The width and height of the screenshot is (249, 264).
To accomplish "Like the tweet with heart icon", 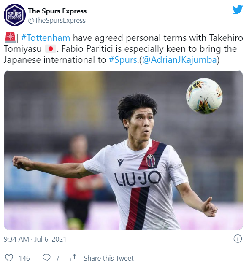I will pos(9,258).
